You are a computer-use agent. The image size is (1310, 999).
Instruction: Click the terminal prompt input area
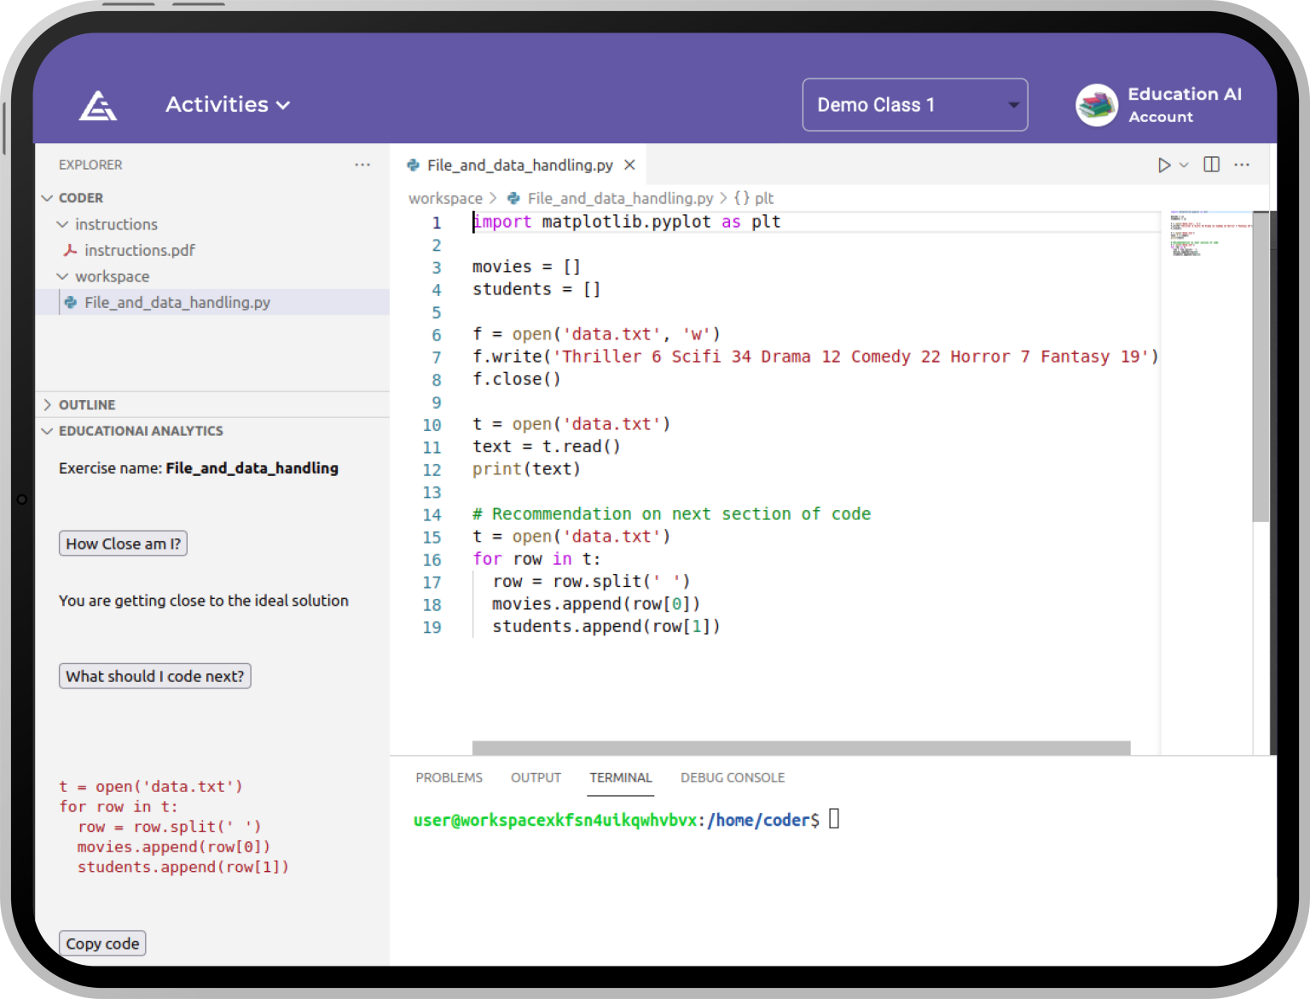point(834,819)
